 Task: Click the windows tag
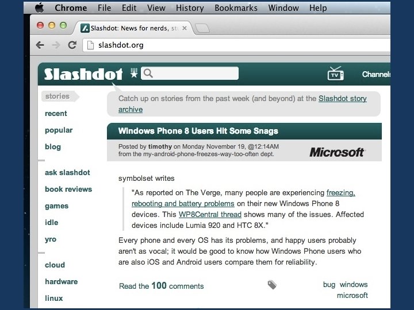(x=354, y=285)
